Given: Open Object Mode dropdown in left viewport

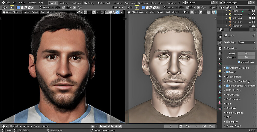Looking at the screenshot, I should pyautogui.click(x=12, y=12).
